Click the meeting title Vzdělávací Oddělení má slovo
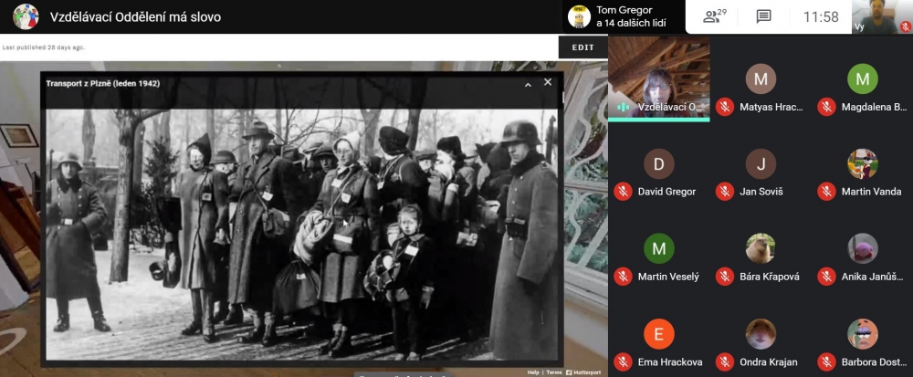913x377 pixels. (x=136, y=16)
